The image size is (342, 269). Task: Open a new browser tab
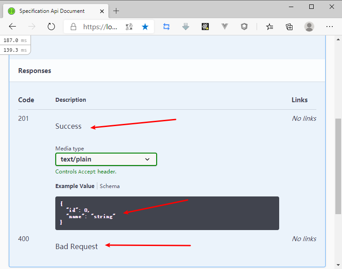click(x=116, y=11)
